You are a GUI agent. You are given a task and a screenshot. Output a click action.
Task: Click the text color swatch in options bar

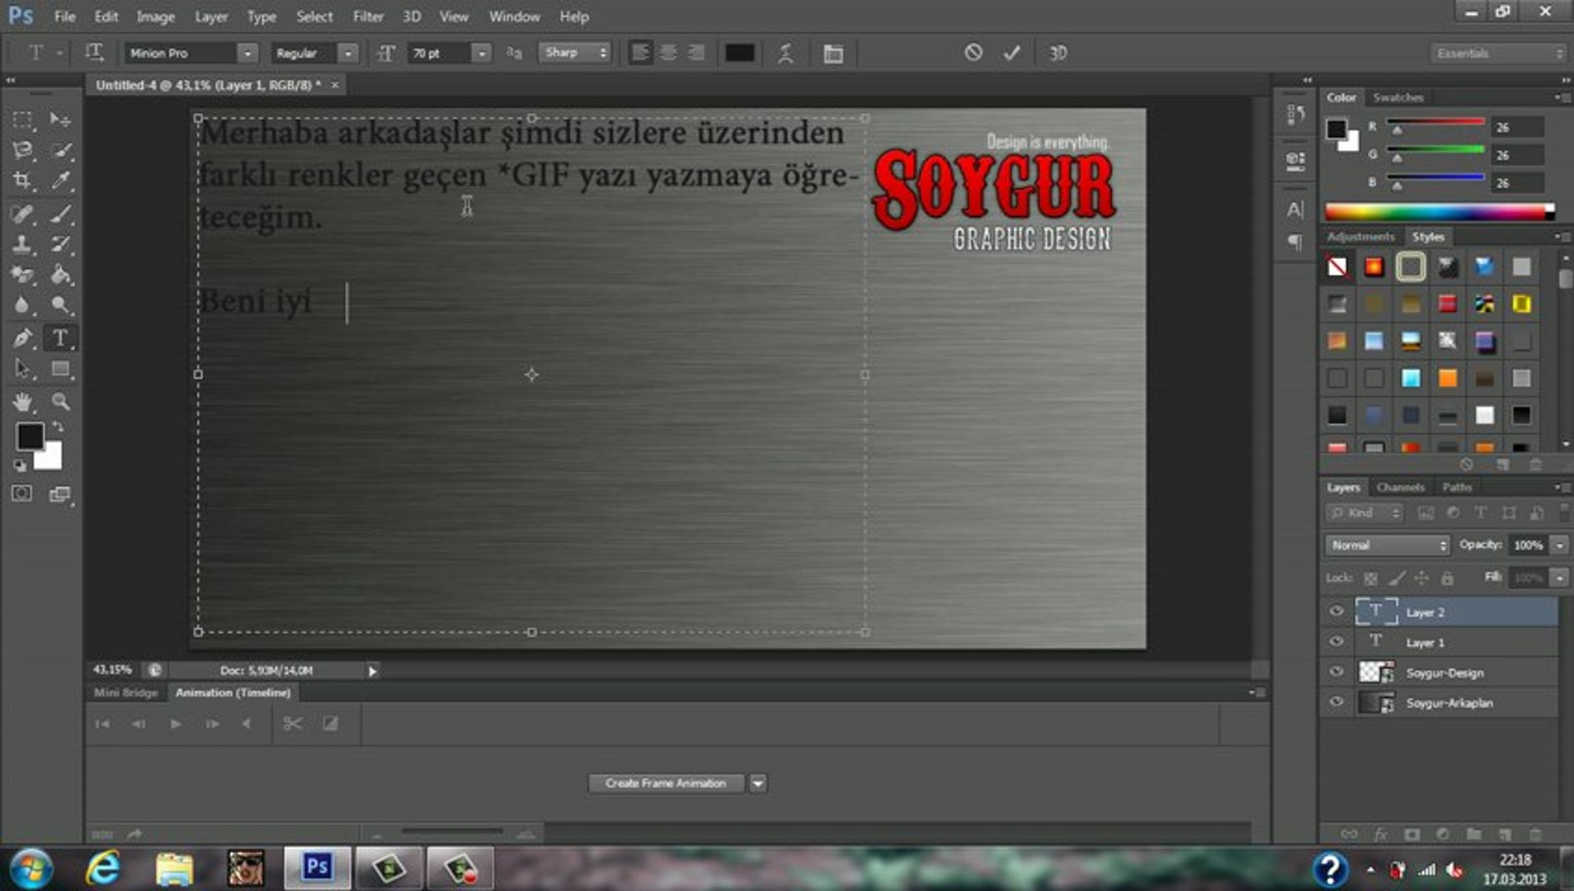(x=739, y=53)
